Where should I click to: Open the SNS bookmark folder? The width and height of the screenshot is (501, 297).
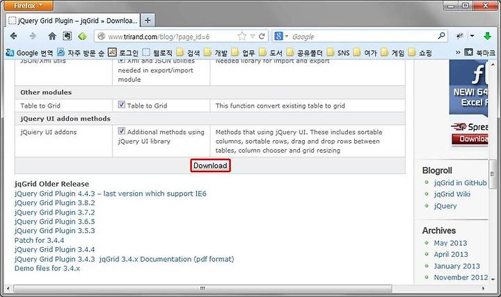338,53
